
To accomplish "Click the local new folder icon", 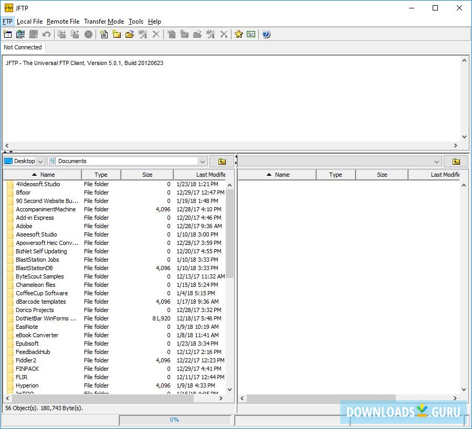I will pyautogui.click(x=117, y=34).
